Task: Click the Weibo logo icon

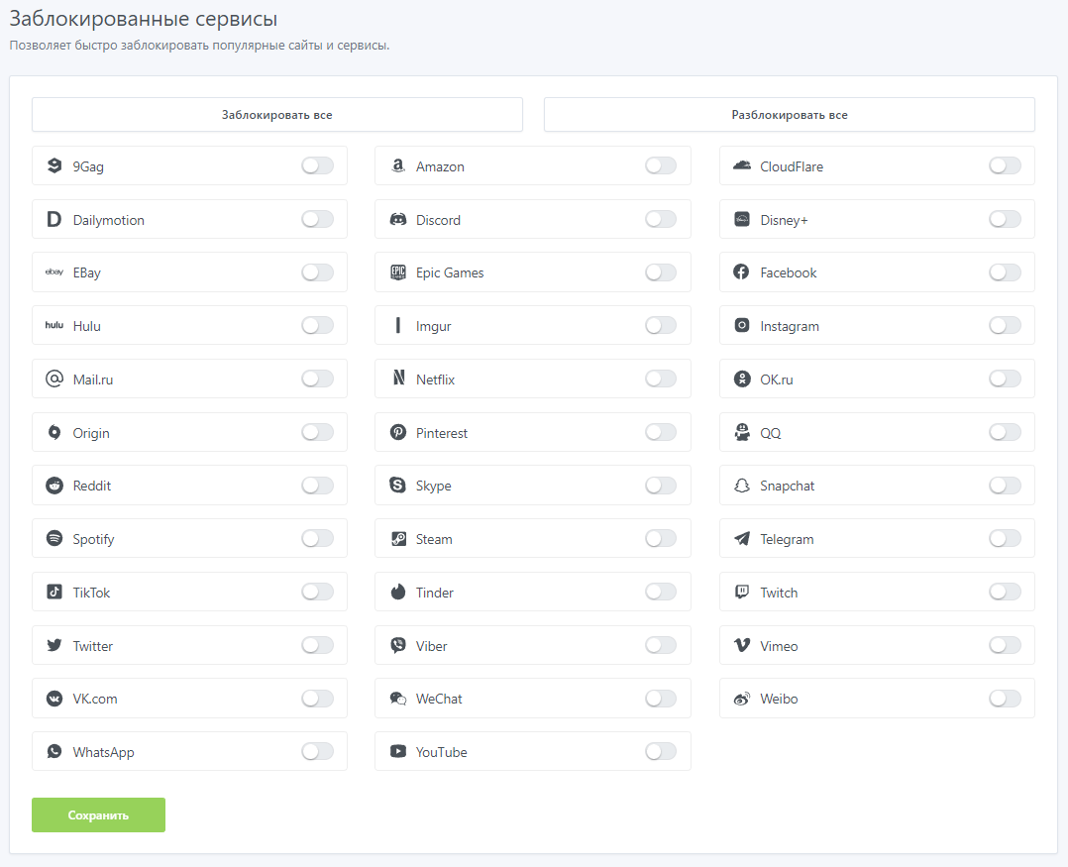Action: [x=742, y=699]
